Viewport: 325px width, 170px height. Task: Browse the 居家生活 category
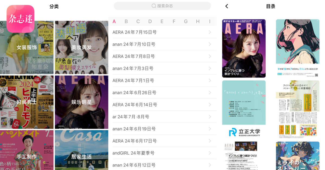click(x=82, y=157)
